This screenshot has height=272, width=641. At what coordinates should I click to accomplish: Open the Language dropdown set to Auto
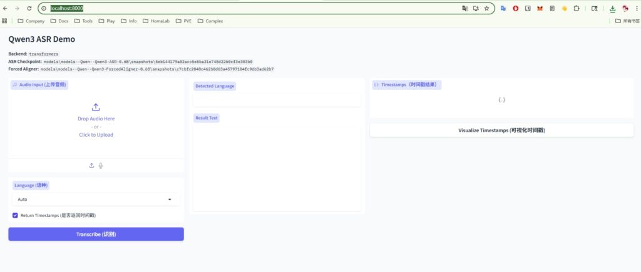tap(95, 200)
